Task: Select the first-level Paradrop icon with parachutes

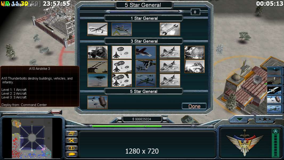Action: [122, 52]
